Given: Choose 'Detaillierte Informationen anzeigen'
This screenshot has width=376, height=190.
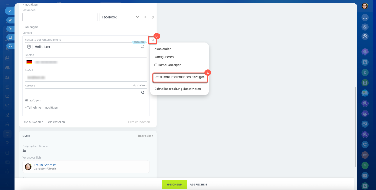Looking at the screenshot, I should coord(179,77).
